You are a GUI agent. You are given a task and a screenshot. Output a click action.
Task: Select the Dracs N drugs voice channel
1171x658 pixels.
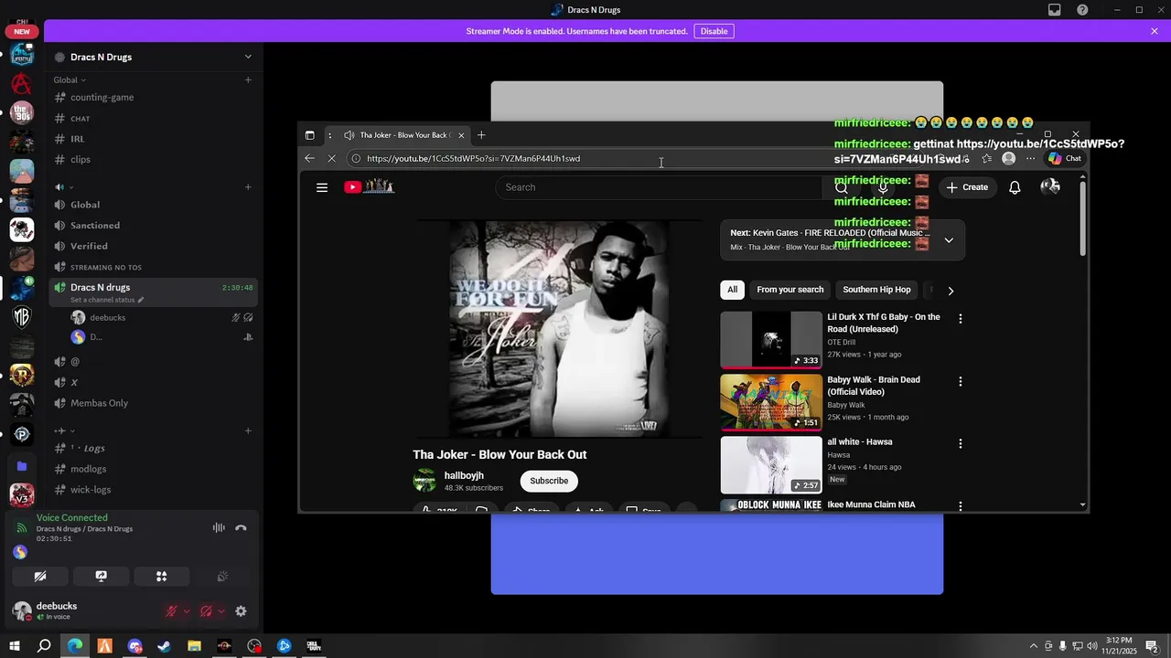coord(100,287)
